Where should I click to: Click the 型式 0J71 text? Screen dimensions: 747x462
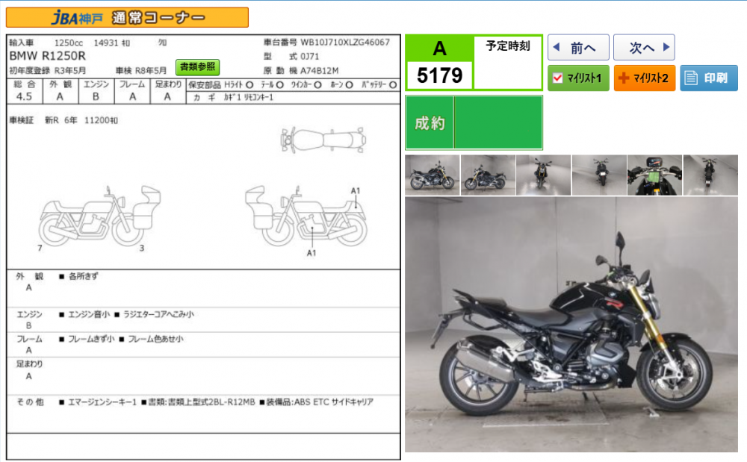pos(291,56)
